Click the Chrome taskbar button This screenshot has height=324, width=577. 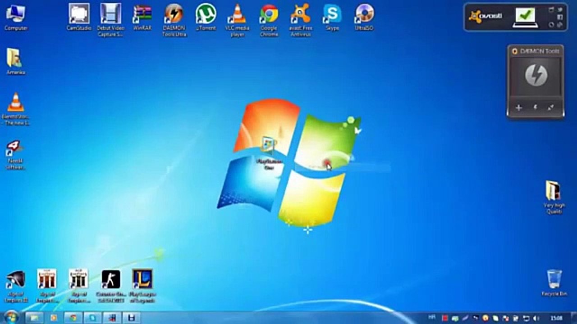pyautogui.click(x=73, y=318)
